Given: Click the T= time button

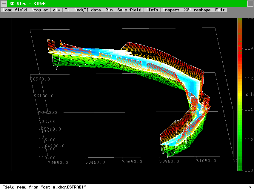Looking at the screenshot, I should pyautogui.click(x=67, y=10).
